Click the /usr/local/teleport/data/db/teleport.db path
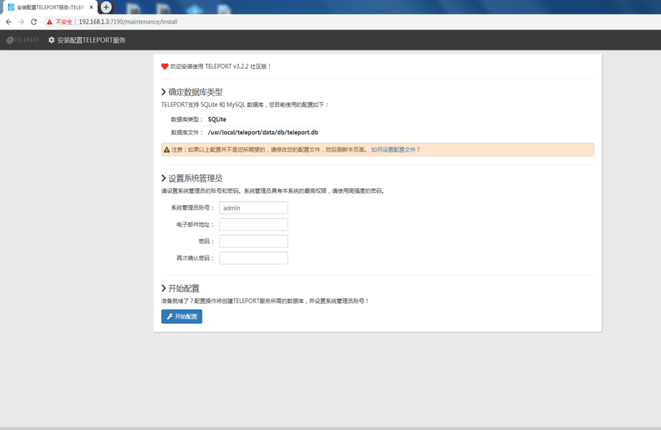This screenshot has width=661, height=430. click(263, 132)
